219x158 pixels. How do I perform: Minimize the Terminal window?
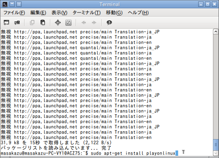tap(201, 4)
